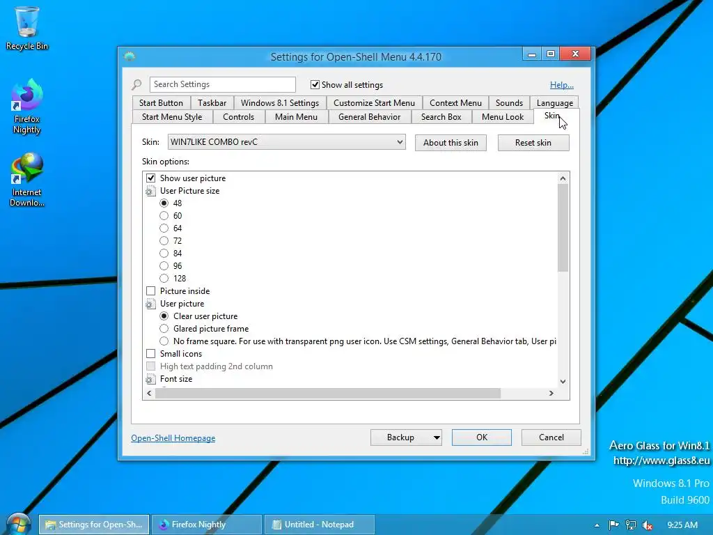The height and width of the screenshot is (535, 713).
Task: Switch to Main Menu tab
Action: [x=296, y=117]
